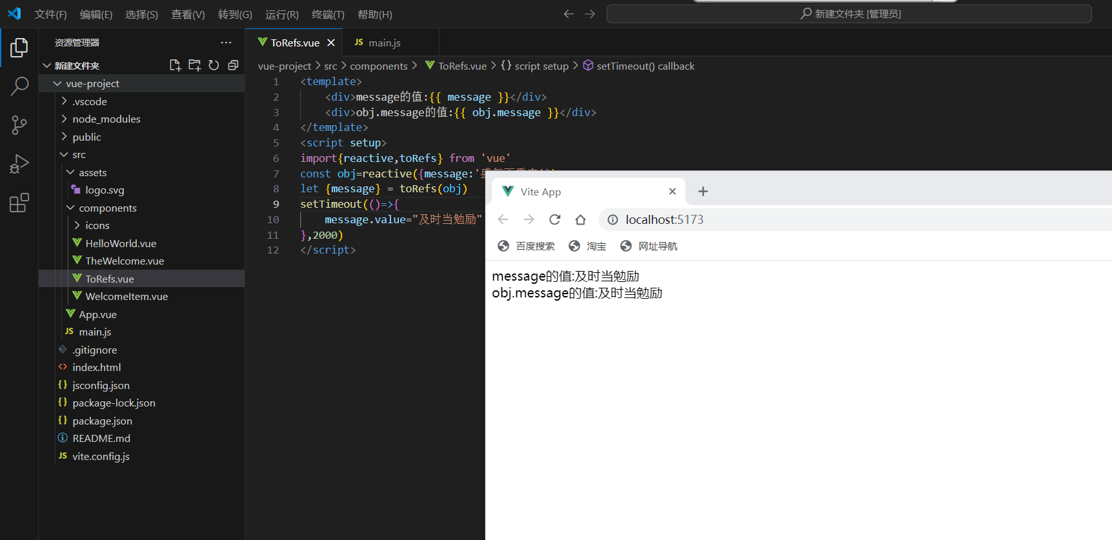Viewport: 1112px width, 540px height.
Task: Click the New Folder icon in explorer
Action: click(x=194, y=65)
